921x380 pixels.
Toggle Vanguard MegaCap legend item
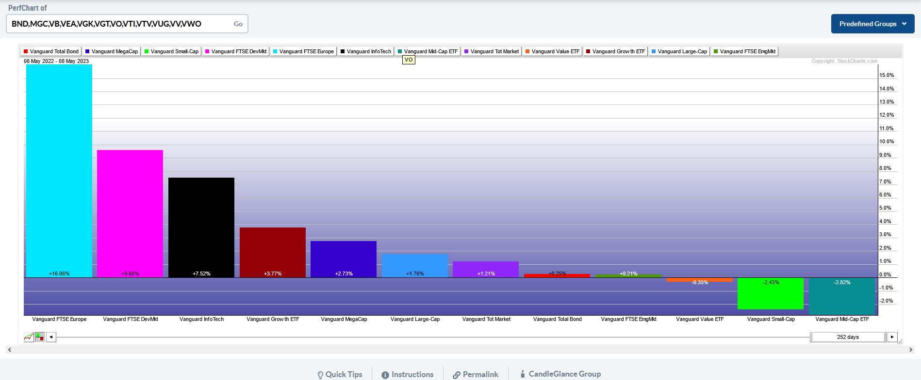coord(111,51)
